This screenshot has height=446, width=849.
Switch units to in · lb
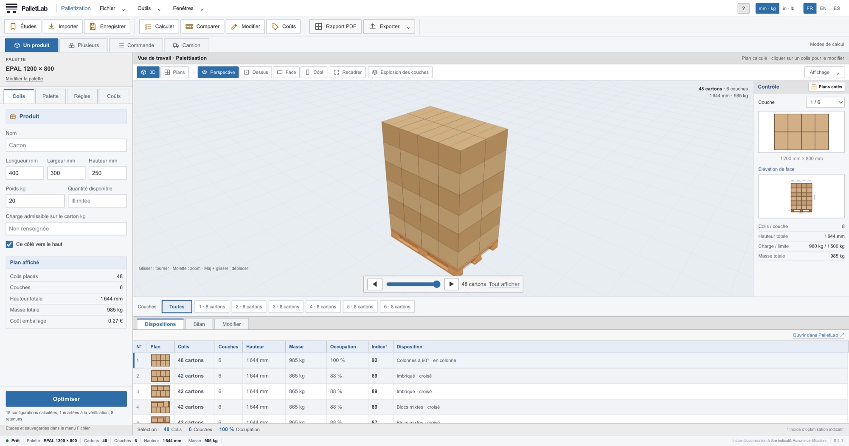(788, 8)
